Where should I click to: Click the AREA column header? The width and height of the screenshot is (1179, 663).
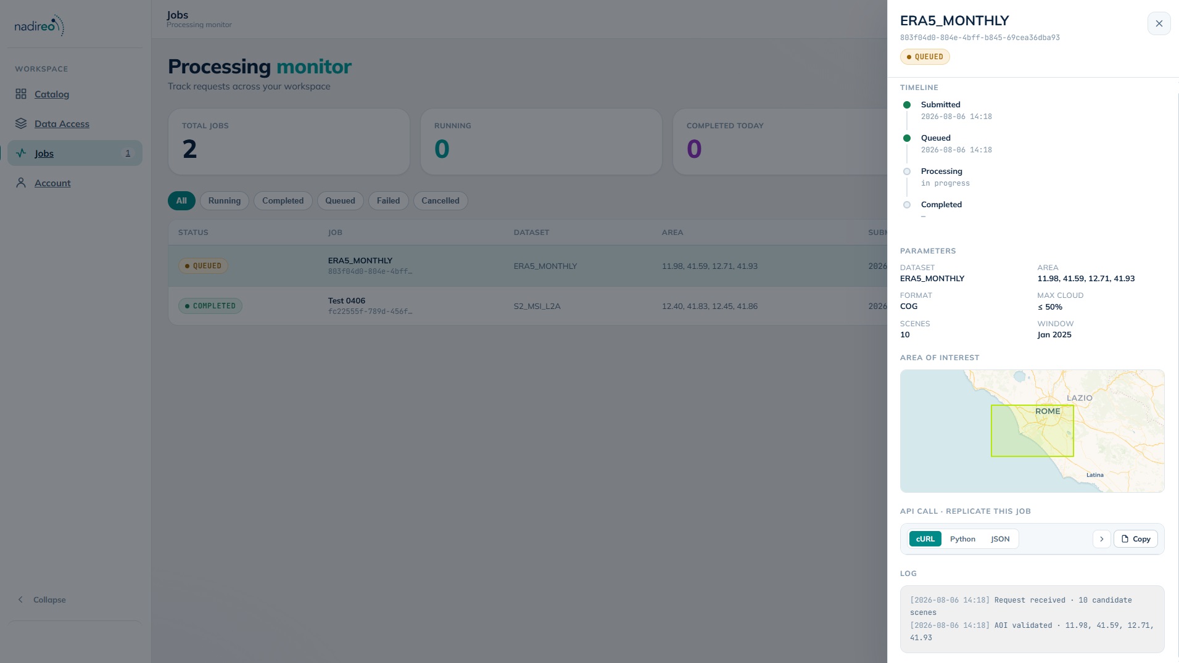[672, 233]
